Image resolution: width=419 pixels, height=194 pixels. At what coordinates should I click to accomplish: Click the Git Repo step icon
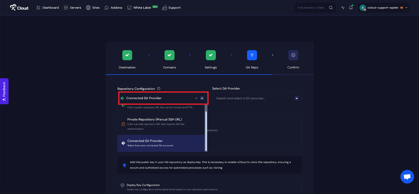coord(252,55)
